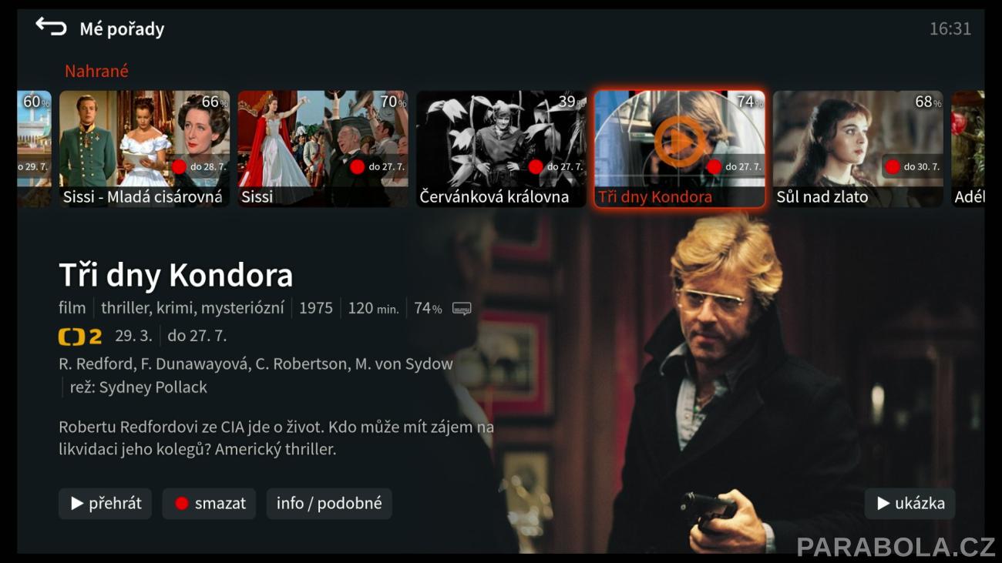1002x563 pixels.
Task: Select Červánková královna thumbnail
Action: (502, 149)
